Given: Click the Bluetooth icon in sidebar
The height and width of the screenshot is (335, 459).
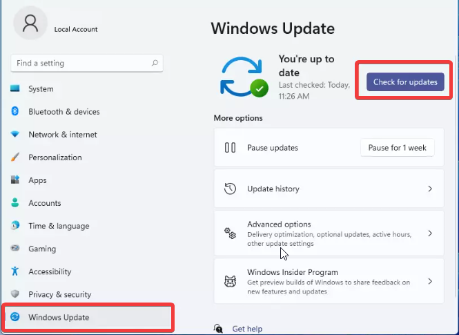Looking at the screenshot, I should pyautogui.click(x=15, y=111).
